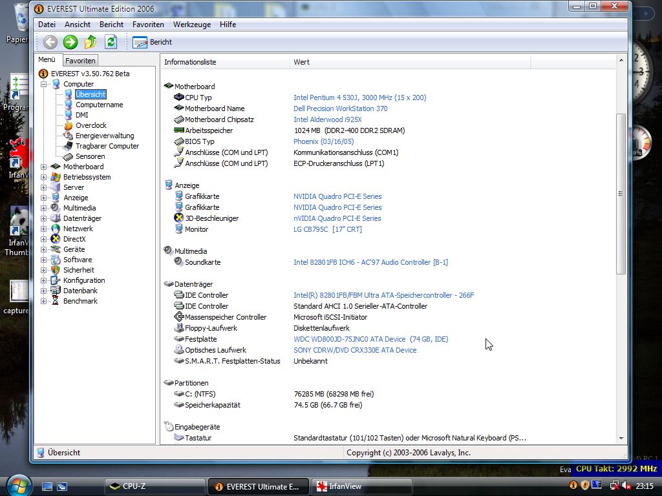Screen dimensions: 662x496
Task: Click the grey back arrow toolbar icon
Action: [x=50, y=42]
